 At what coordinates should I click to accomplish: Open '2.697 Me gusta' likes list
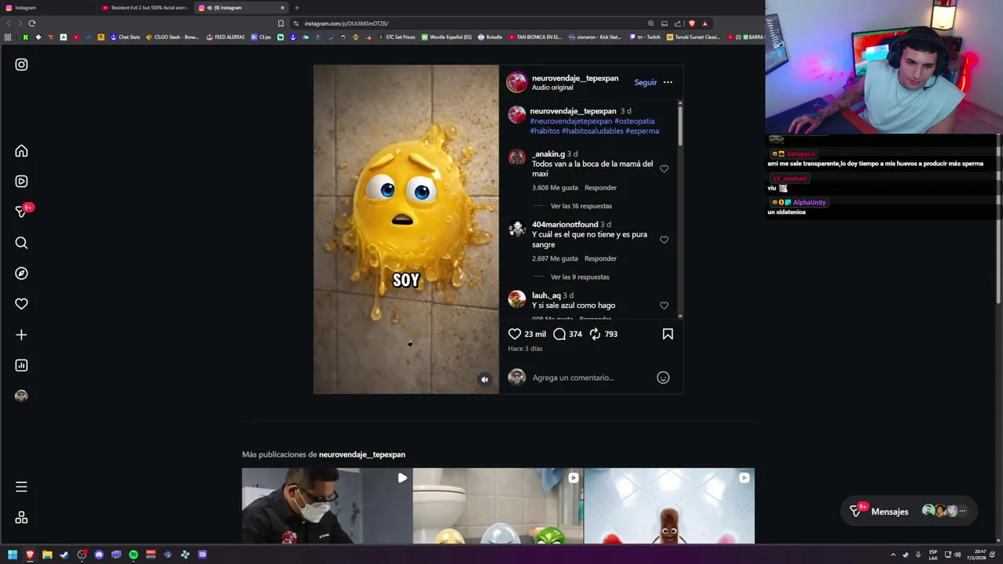click(555, 258)
